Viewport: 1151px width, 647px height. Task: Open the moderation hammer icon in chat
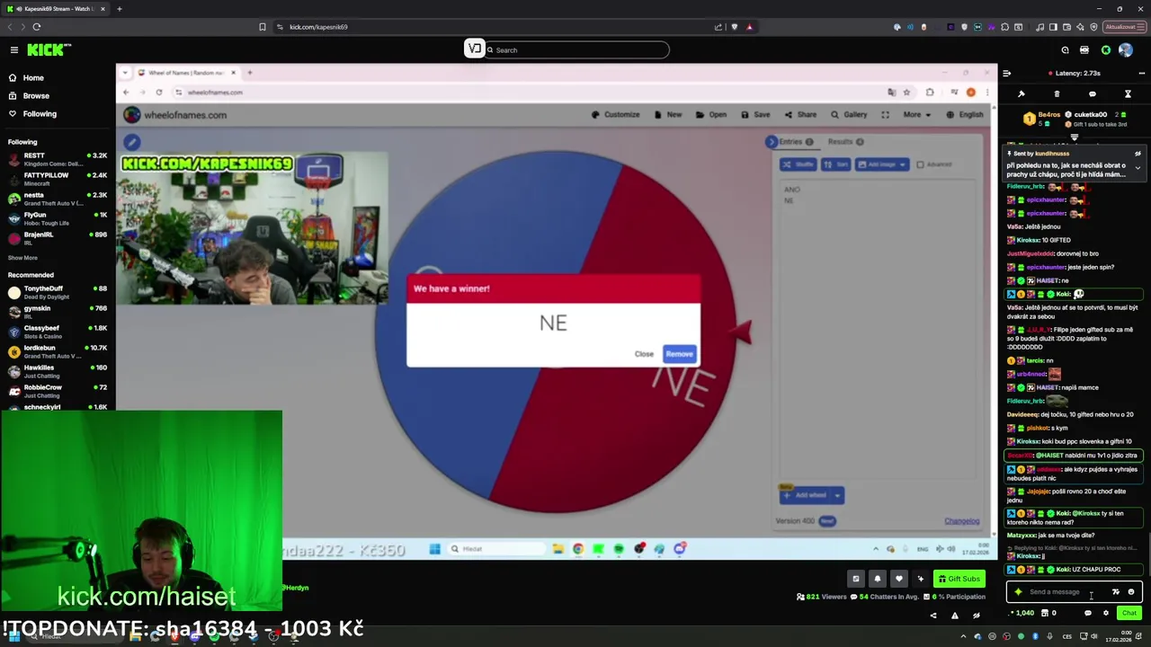coord(1022,93)
